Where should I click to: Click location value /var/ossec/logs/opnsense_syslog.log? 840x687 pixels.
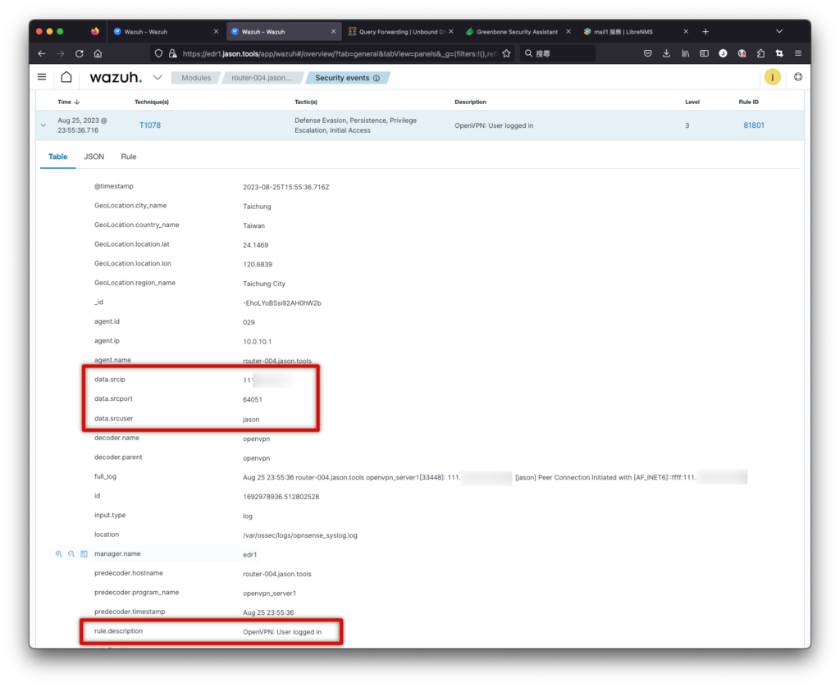[x=300, y=535]
